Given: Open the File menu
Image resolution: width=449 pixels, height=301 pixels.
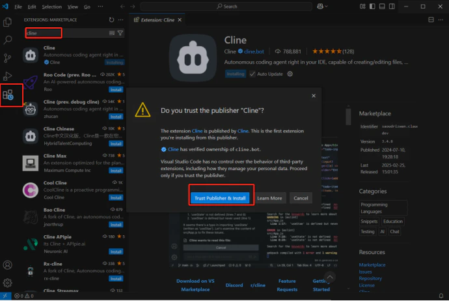Looking at the screenshot, I should click(x=18, y=7).
